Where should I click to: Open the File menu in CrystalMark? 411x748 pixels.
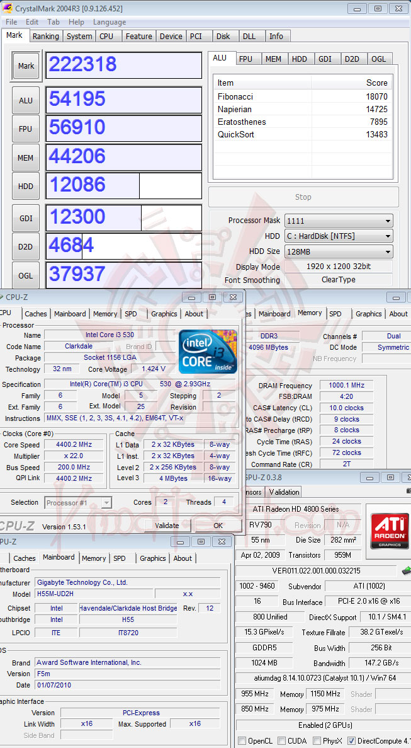[11, 22]
